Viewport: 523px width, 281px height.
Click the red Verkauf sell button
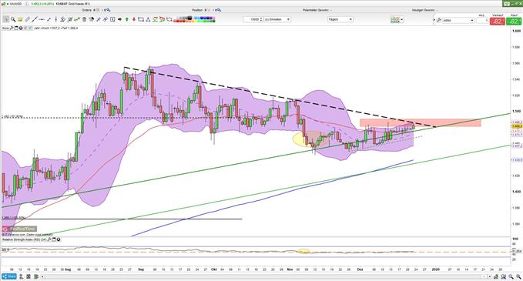pyautogui.click(x=498, y=21)
